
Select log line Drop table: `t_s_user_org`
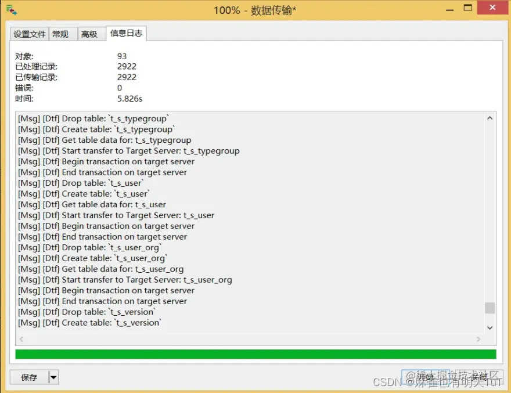pos(89,248)
